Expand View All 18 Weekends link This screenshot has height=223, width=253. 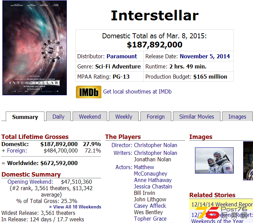pyautogui.click(x=75, y=207)
